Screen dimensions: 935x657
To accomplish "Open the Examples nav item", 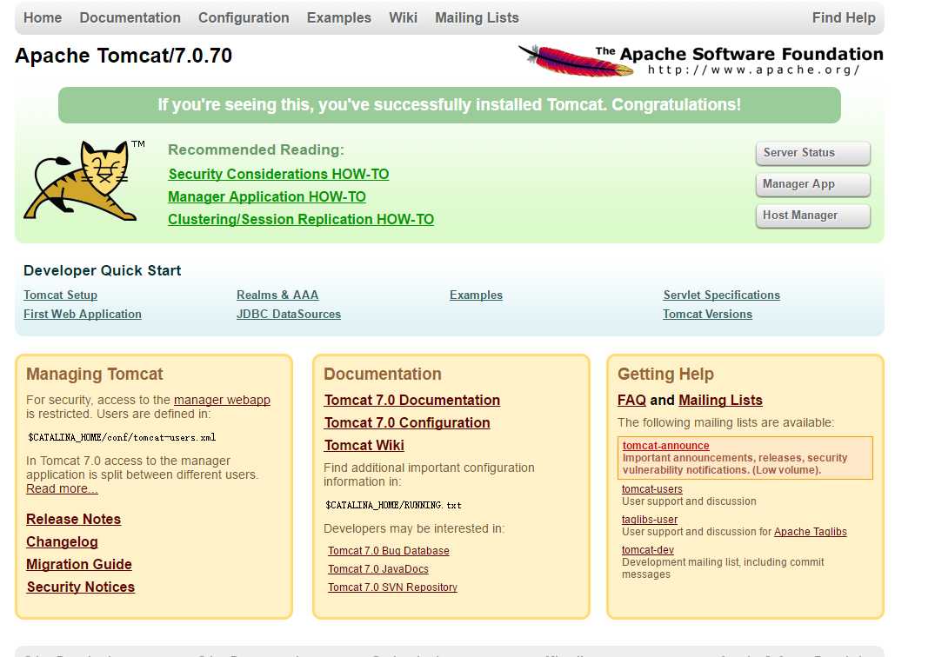I will coord(338,18).
